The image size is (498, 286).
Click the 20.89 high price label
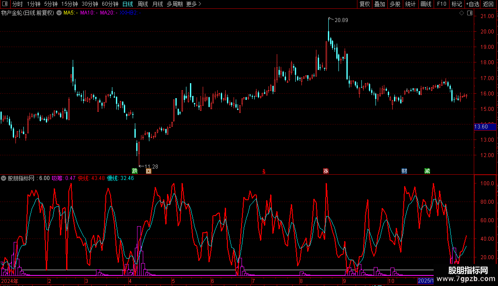pos(341,20)
